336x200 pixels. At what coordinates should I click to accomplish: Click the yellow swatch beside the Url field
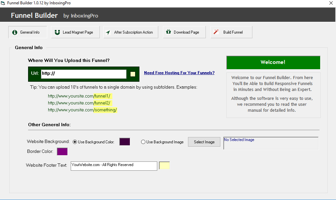point(133,74)
